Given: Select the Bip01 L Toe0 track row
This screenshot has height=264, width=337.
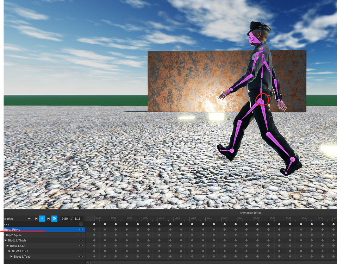Looking at the screenshot, I should (x=44, y=257).
